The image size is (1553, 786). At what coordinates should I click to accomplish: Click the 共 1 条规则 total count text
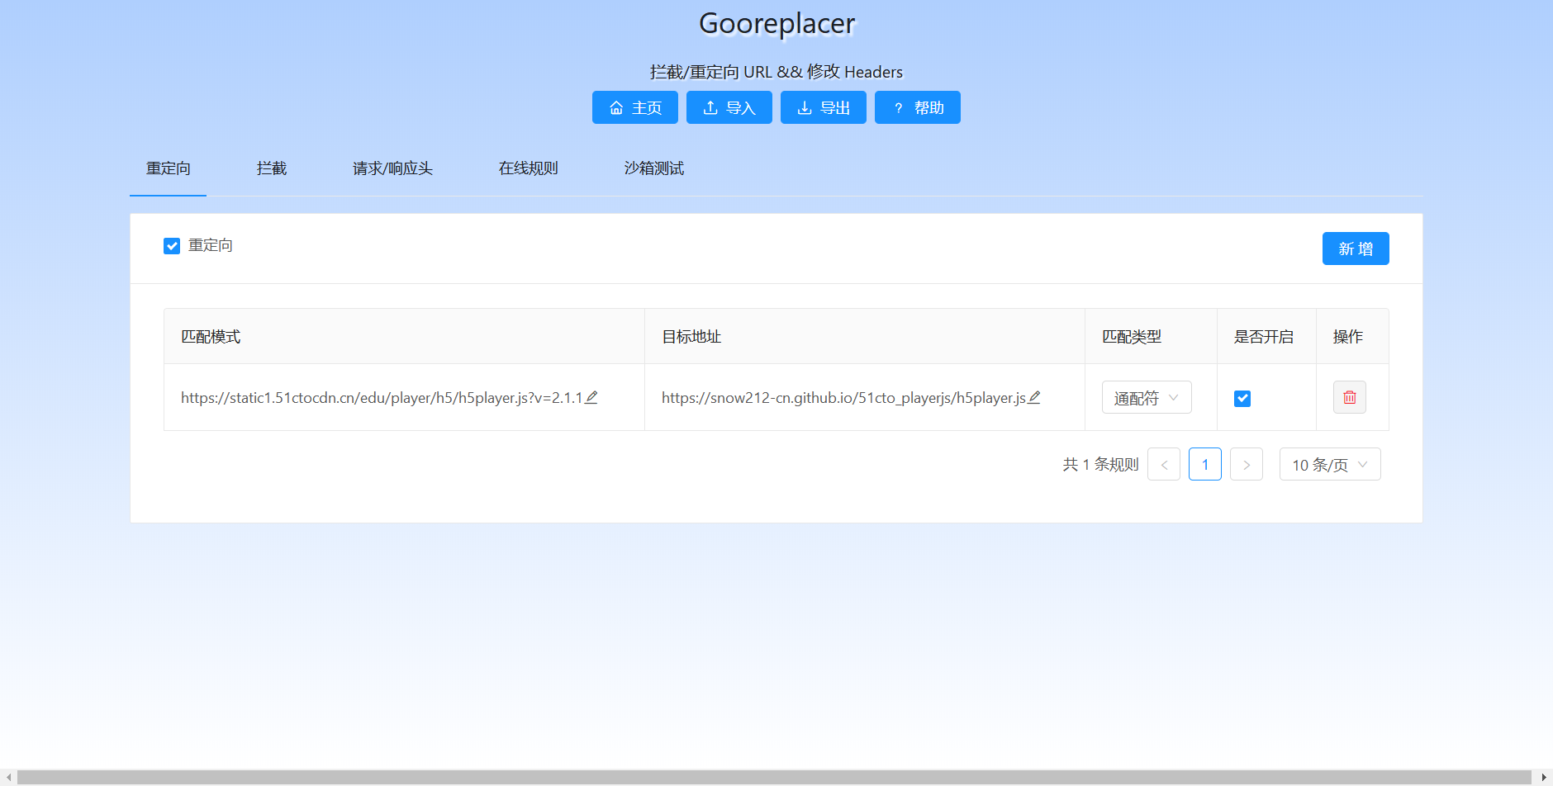[x=1100, y=465]
